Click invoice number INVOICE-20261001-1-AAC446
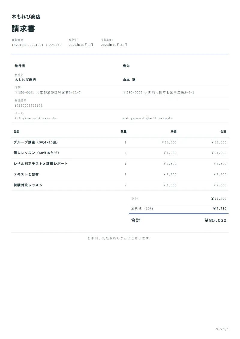 (36, 45)
